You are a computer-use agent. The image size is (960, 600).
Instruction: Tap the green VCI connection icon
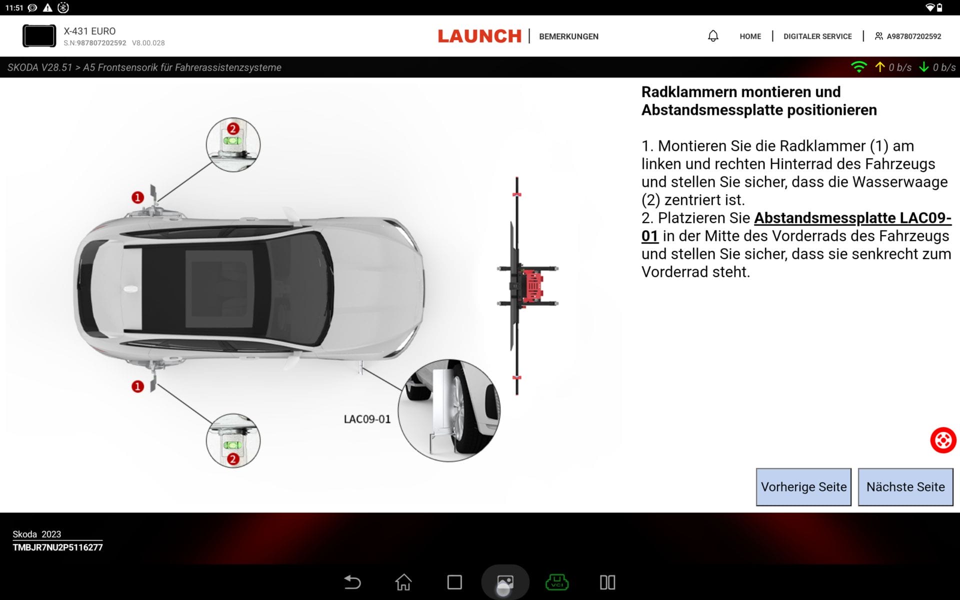click(557, 582)
